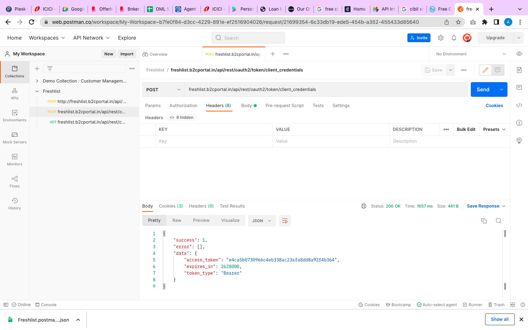The width and height of the screenshot is (528, 330).
Task: Toggle line wrap in response
Action: [x=285, y=221]
